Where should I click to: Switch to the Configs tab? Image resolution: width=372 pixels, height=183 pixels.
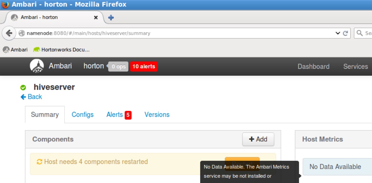(x=83, y=114)
